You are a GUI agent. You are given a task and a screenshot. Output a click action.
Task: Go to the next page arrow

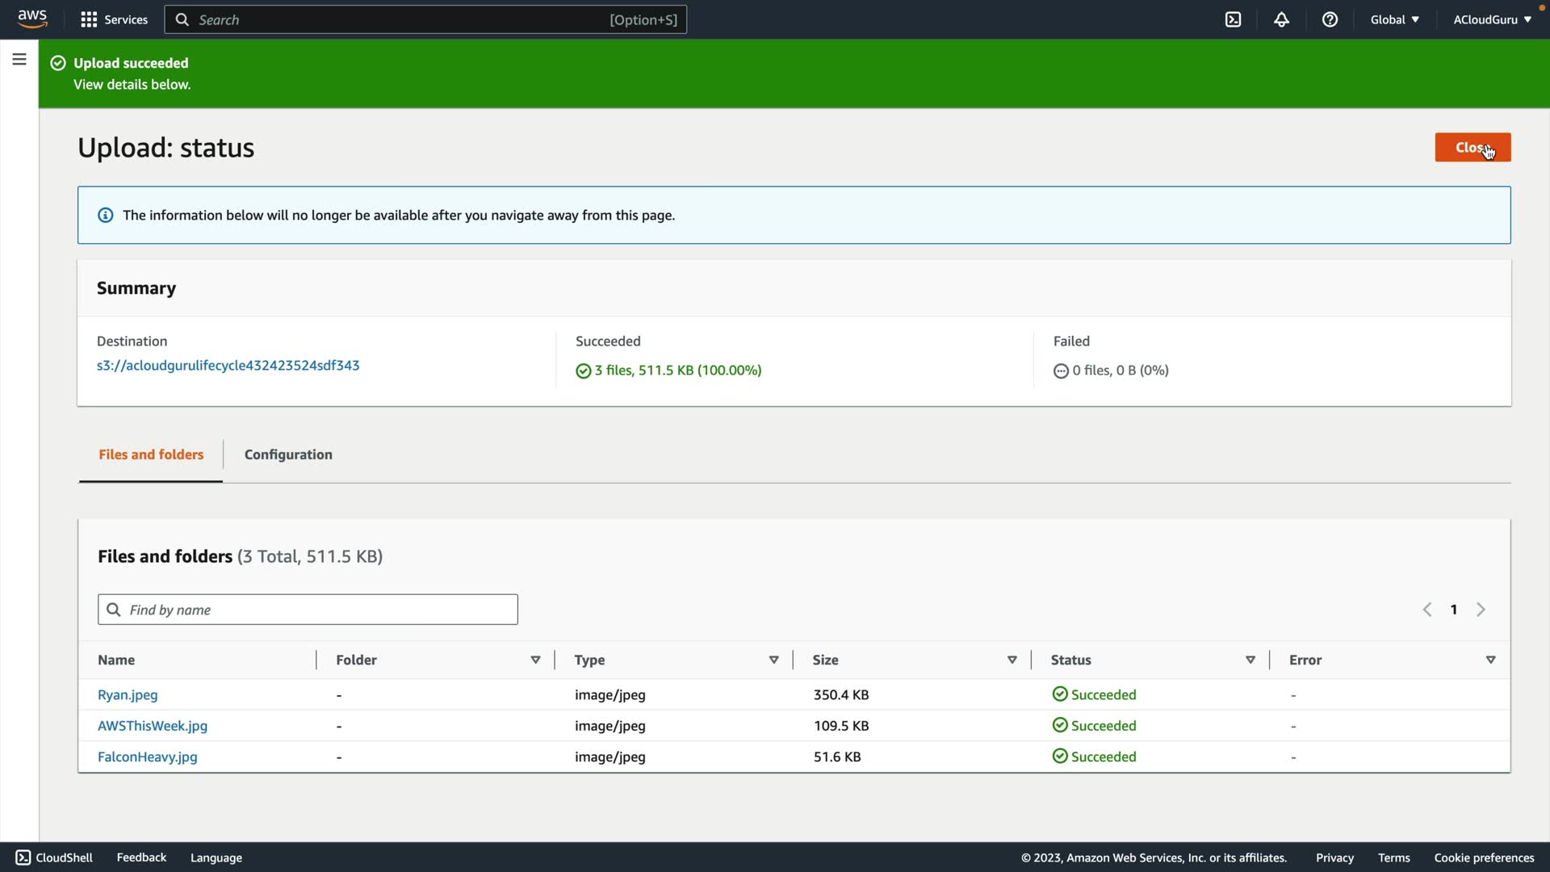1481,610
